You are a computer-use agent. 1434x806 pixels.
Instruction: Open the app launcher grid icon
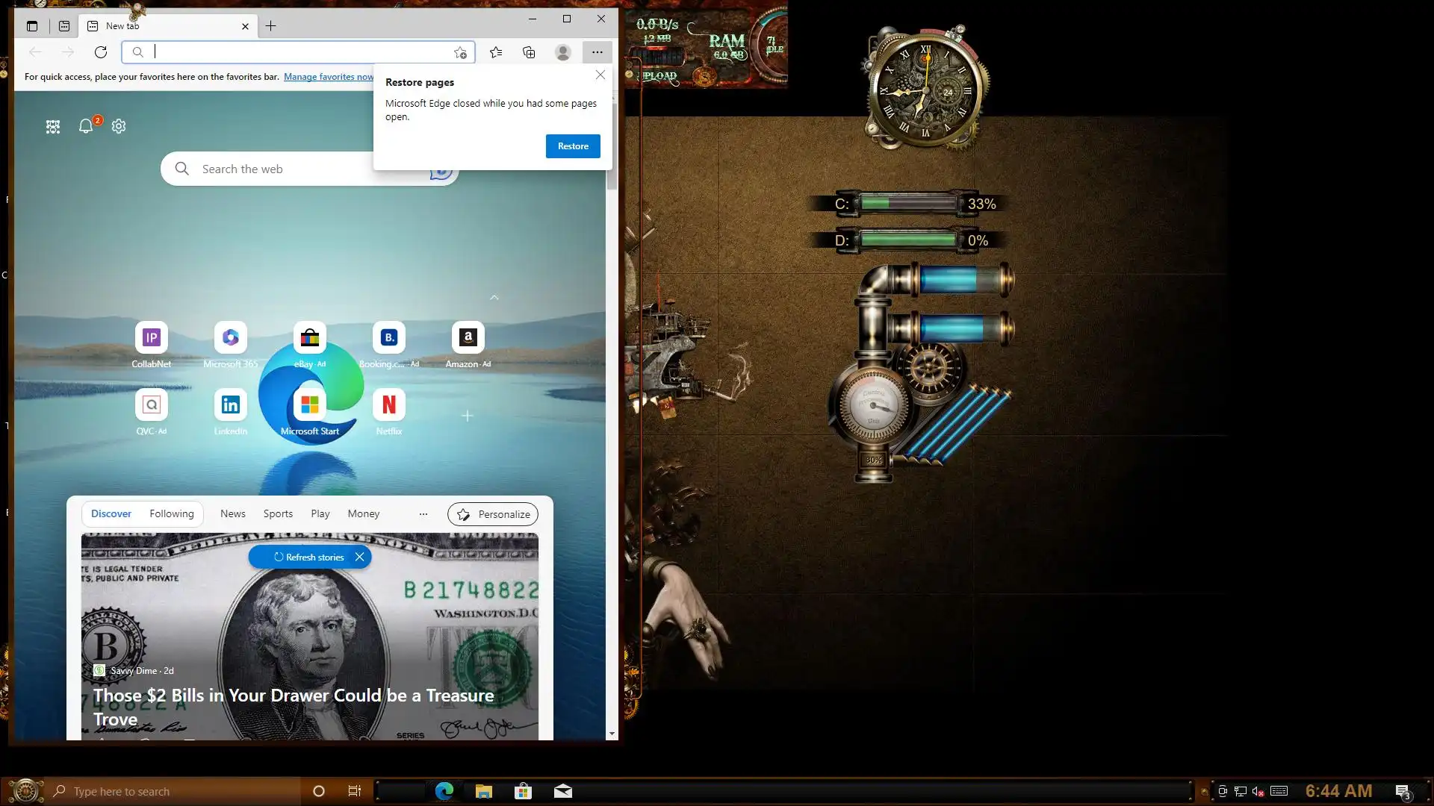pyautogui.click(x=53, y=127)
